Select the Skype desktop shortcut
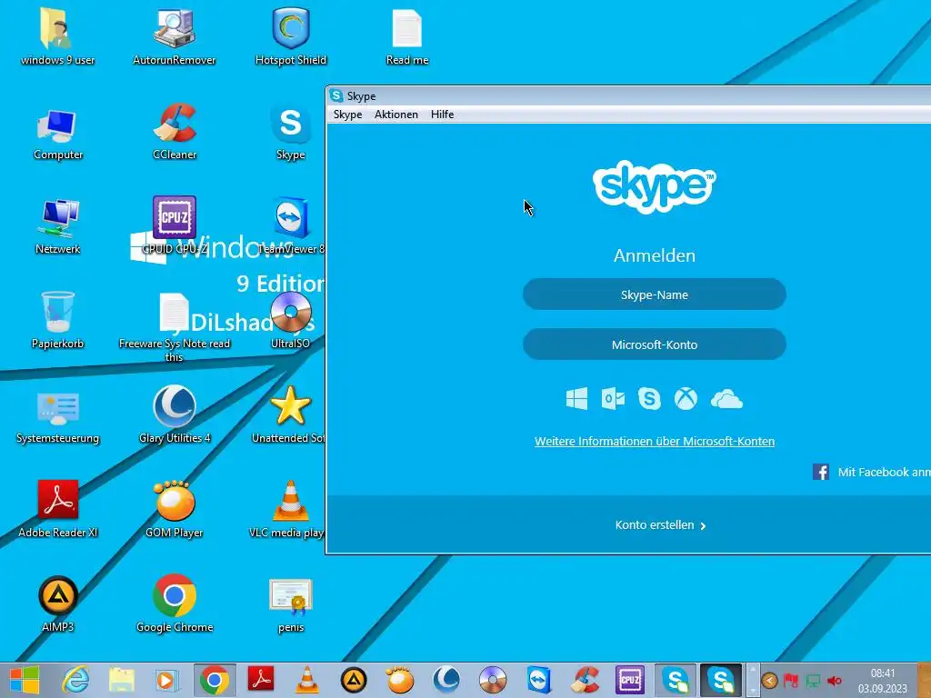The width and height of the screenshot is (931, 698). coord(290,133)
